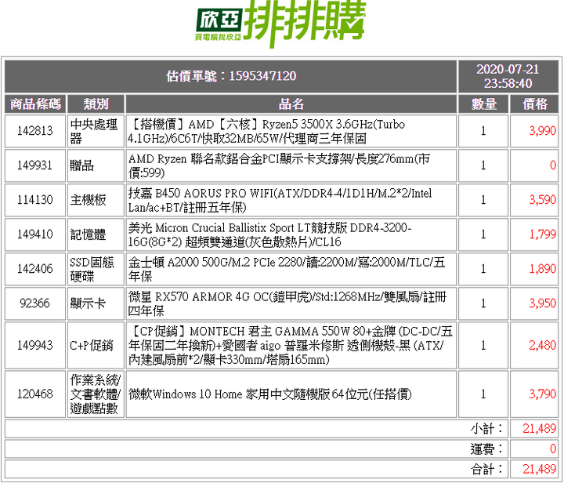Click the 作業系統/文書軟體/遊戲點數 category cell

(x=96, y=394)
